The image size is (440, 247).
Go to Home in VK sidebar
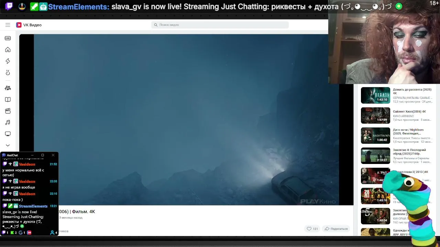pos(8,50)
